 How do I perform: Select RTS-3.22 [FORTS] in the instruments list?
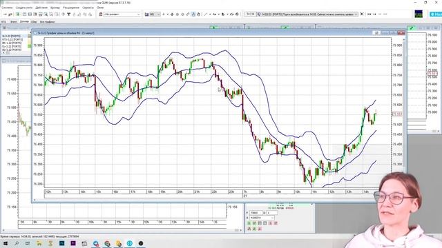(12, 40)
